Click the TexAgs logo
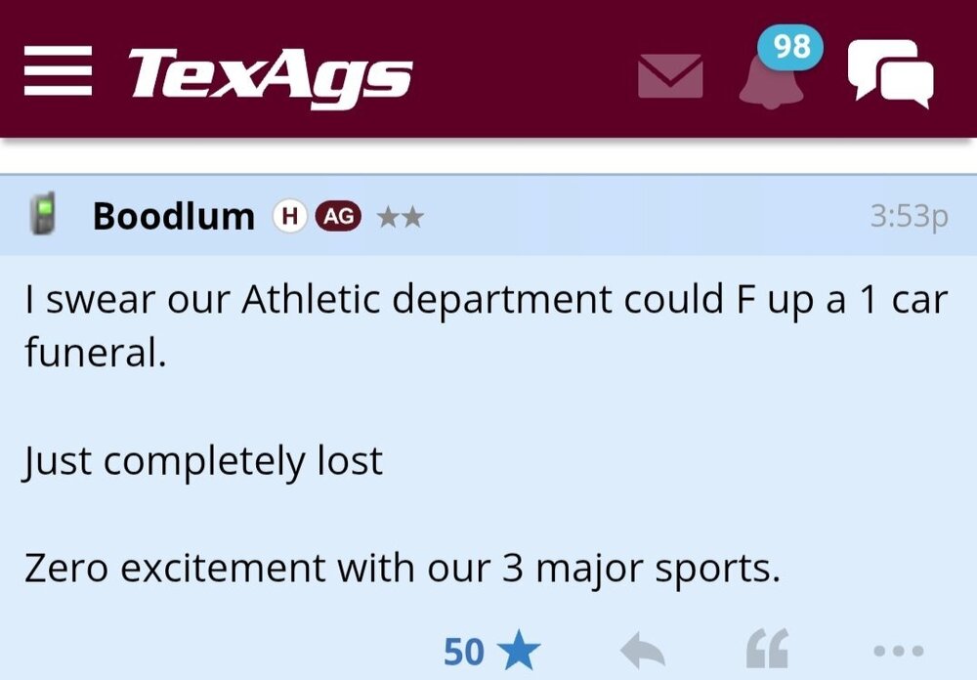Screen dimensions: 977x680 coord(270,74)
